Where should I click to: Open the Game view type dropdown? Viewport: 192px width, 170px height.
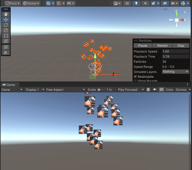[x=12, y=90]
